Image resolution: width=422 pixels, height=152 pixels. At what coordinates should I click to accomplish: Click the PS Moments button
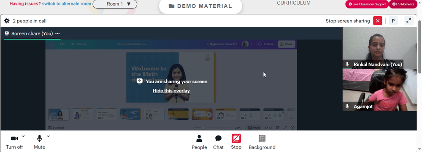coord(403,4)
